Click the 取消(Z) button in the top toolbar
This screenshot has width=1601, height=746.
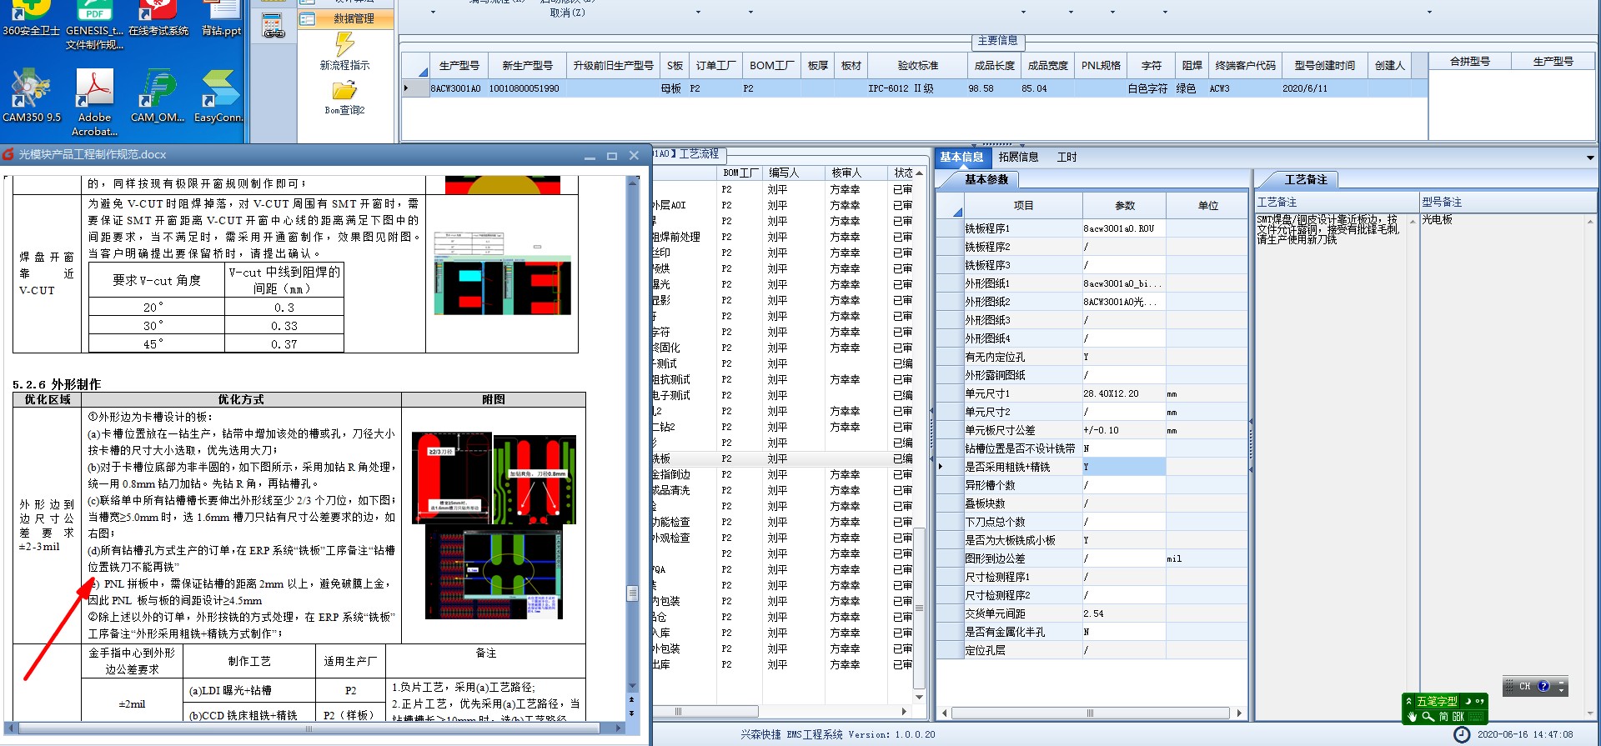tap(567, 13)
